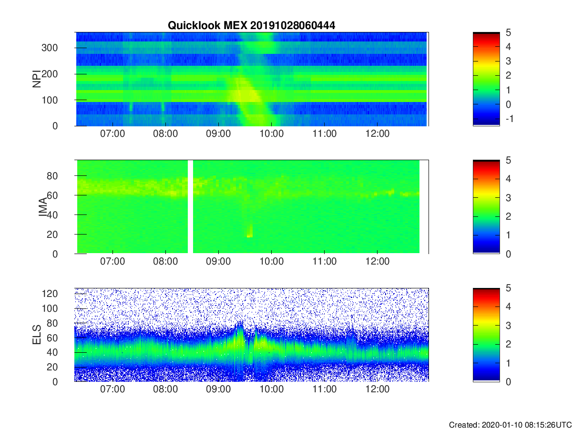Click the 4 label on IMA colorbar

[x=508, y=179]
